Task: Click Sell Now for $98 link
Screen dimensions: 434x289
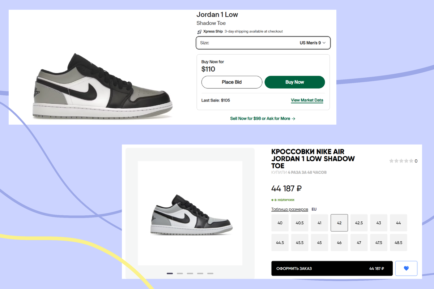Action: point(245,118)
